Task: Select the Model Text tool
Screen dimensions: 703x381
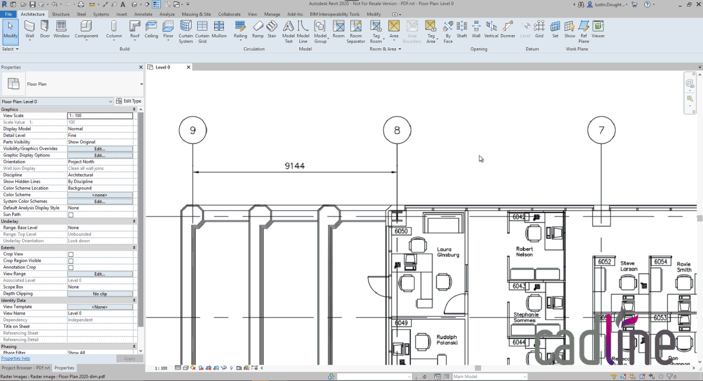Action: click(x=288, y=32)
